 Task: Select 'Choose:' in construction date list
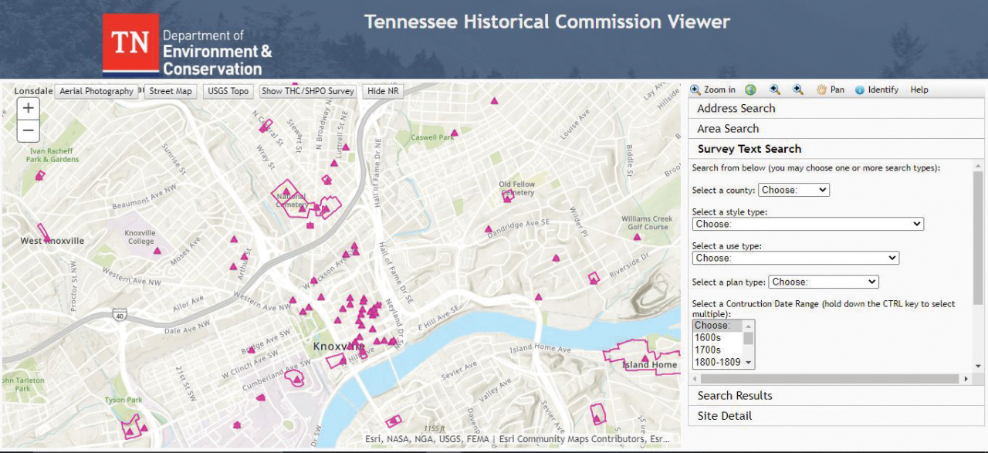[x=718, y=326]
